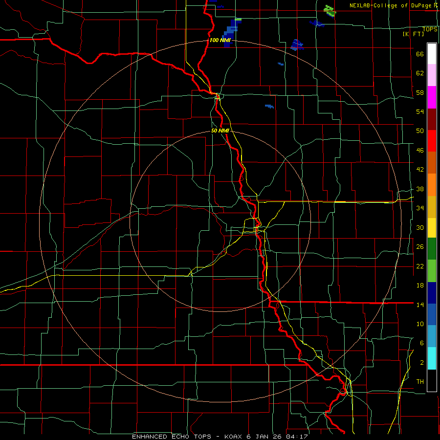Click the dark navy echo right of 100 NMI ring top
440x440 pixels.
click(x=297, y=45)
